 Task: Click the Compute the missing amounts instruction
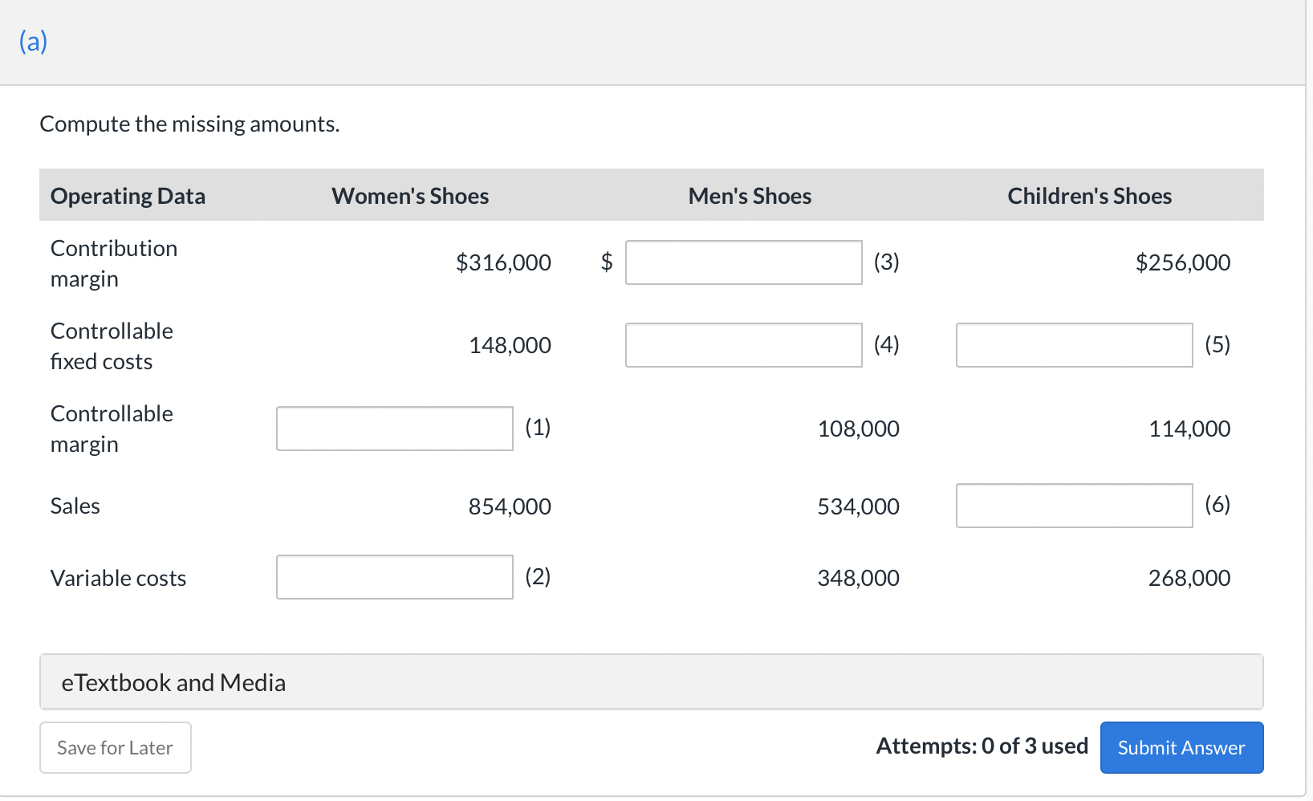click(x=189, y=124)
